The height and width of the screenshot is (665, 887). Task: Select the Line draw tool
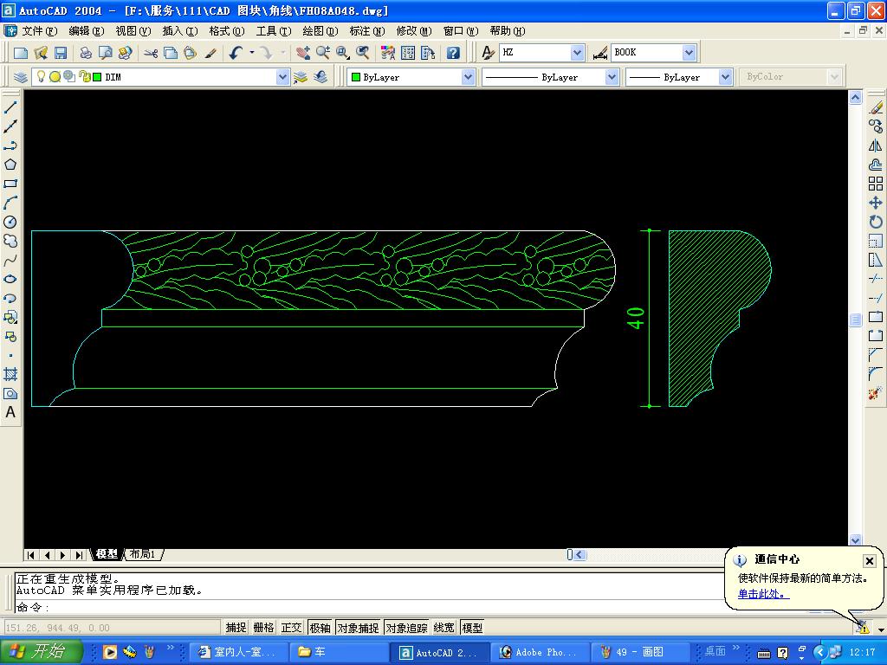coord(10,107)
